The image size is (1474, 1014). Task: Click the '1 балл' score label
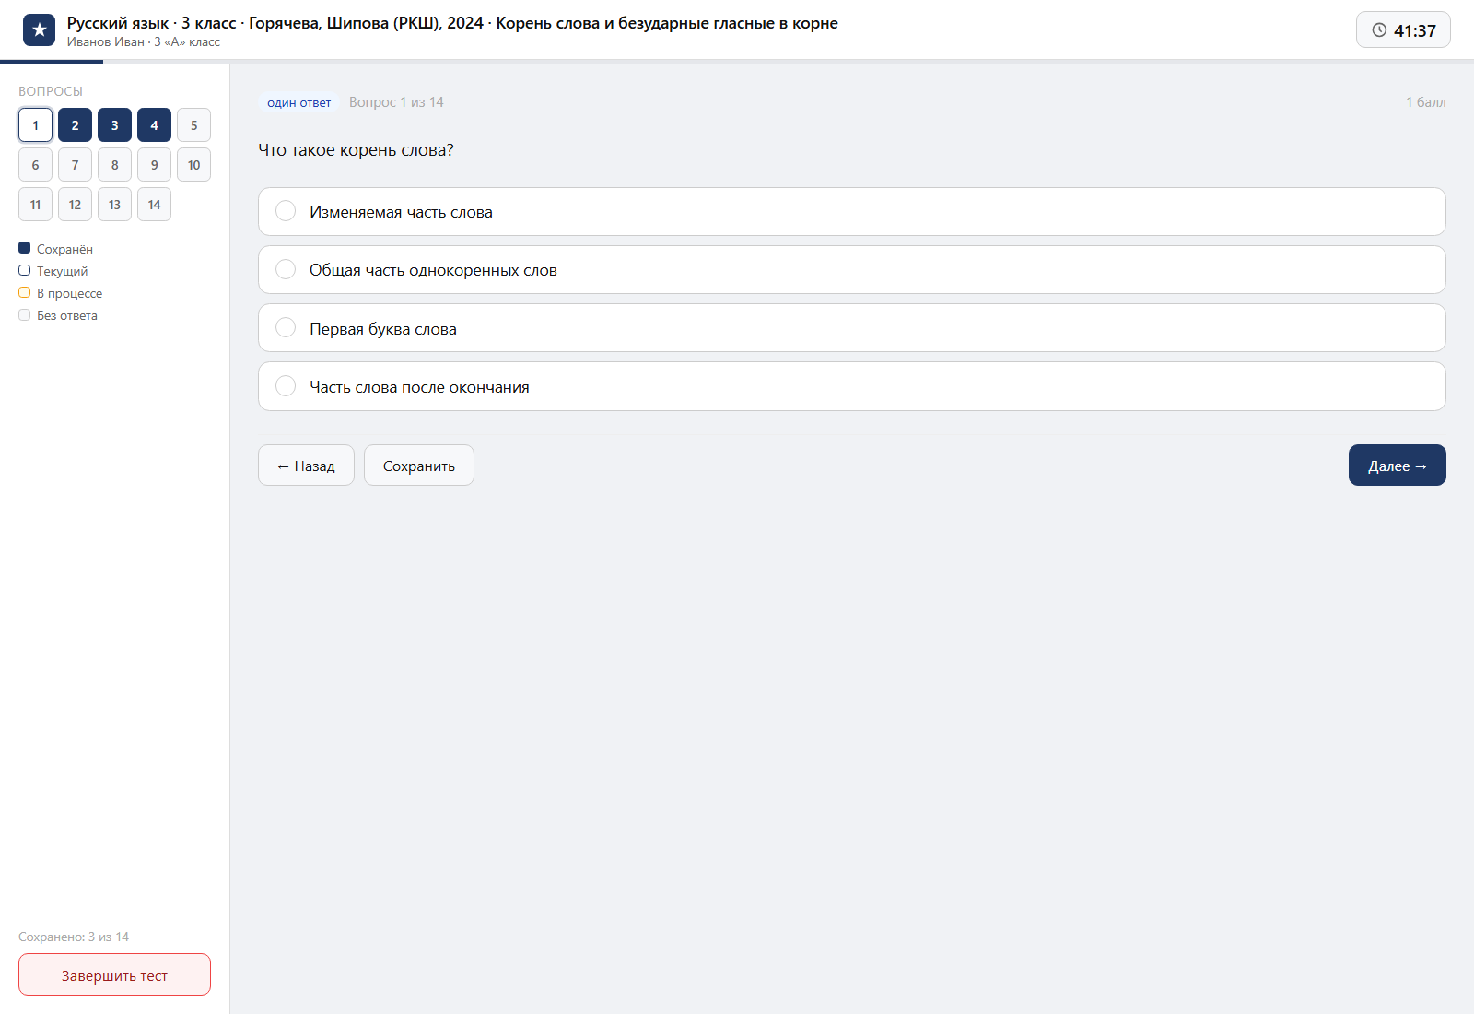(1426, 102)
